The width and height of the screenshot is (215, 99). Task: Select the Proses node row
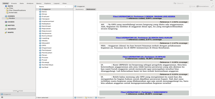click(x=54, y=58)
